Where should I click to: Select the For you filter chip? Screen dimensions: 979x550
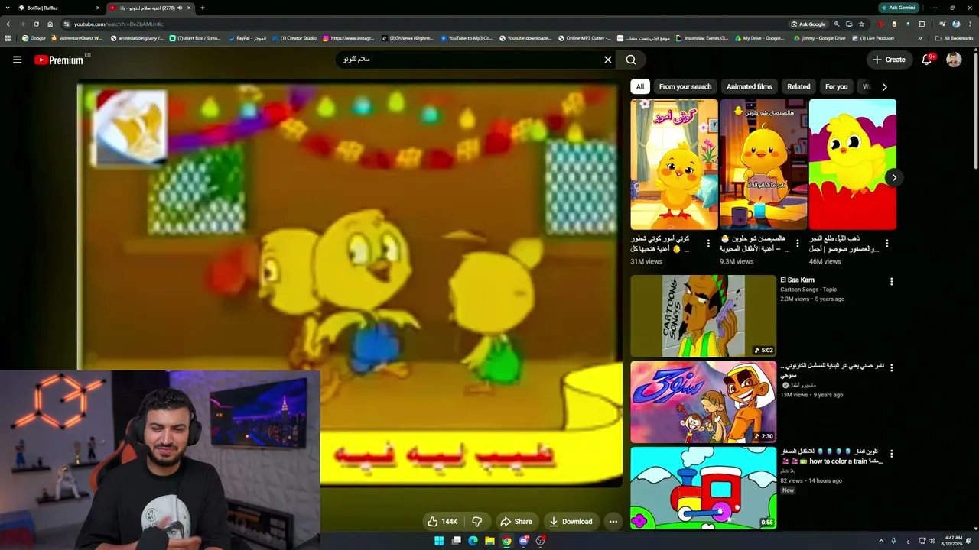[836, 86]
